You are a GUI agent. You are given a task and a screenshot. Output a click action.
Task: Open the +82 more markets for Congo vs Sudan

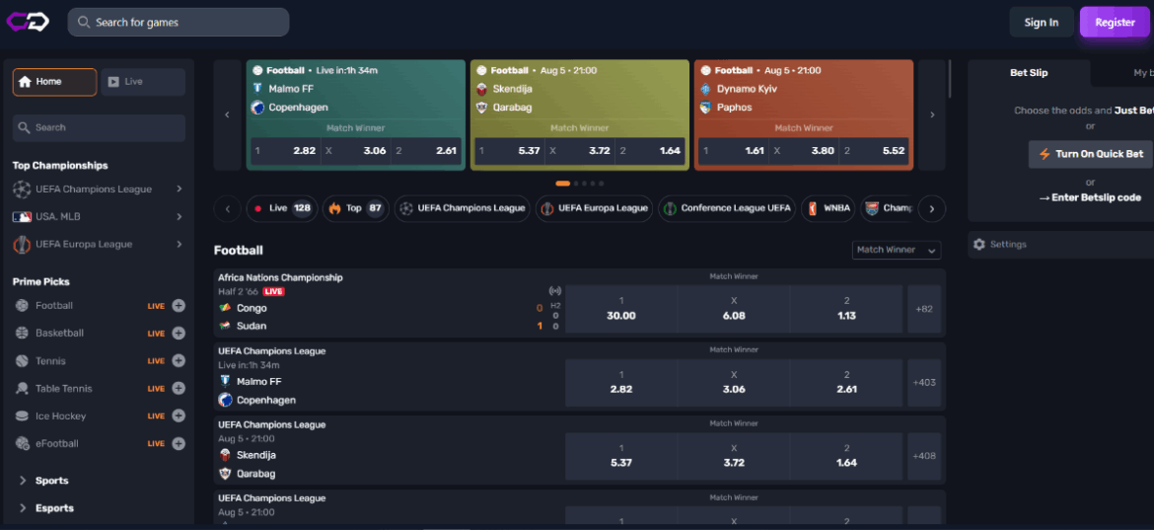pos(924,309)
